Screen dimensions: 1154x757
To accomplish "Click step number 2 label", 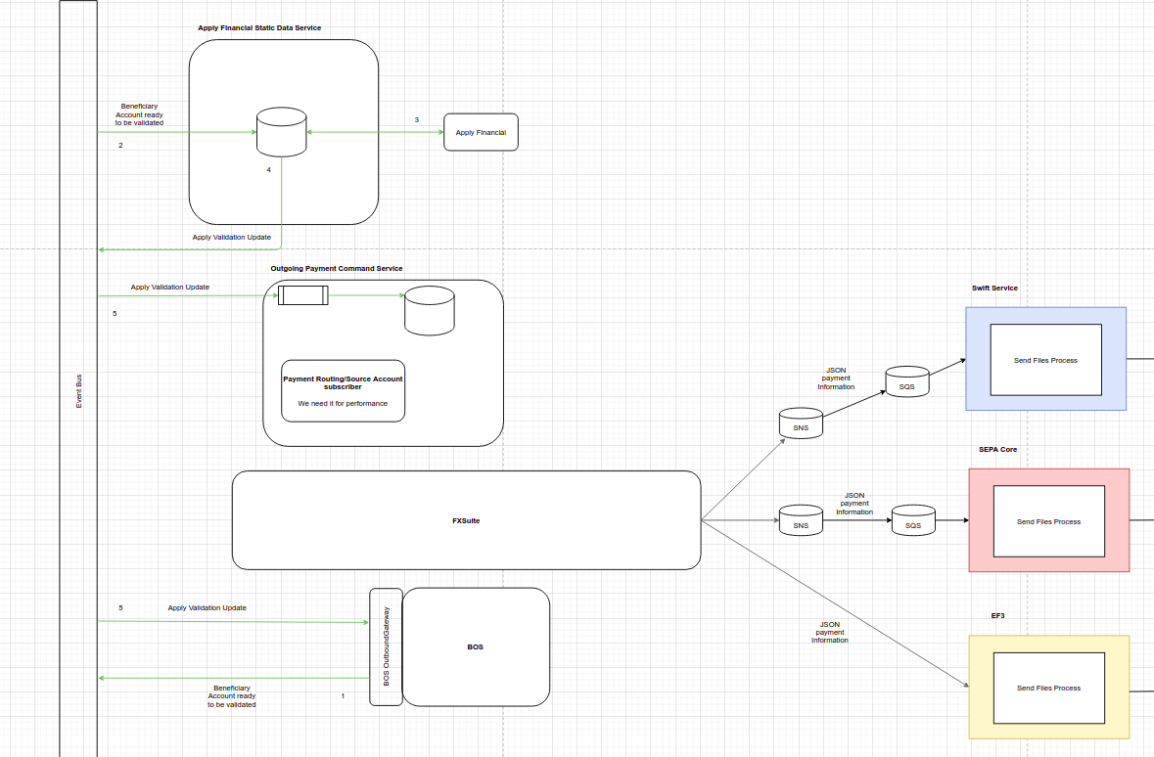I will coord(120,146).
